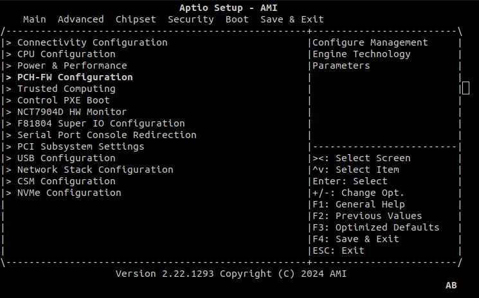Click the Advanced tab
The height and width of the screenshot is (298, 479).
[x=80, y=19]
